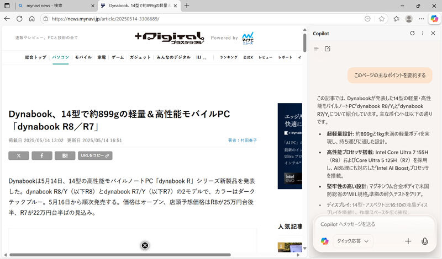Image resolution: width=442 pixels, height=259 pixels.
Task: Open Copilot panel more options
Action: [423, 33]
